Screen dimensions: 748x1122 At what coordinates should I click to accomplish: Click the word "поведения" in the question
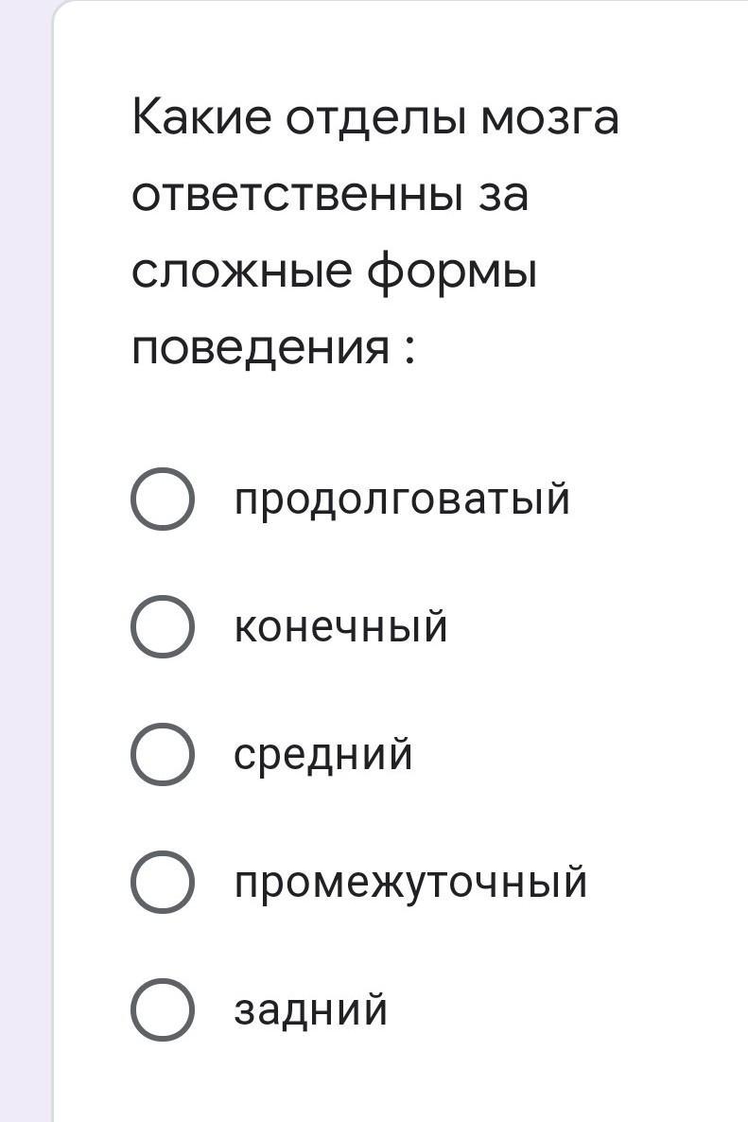260,349
